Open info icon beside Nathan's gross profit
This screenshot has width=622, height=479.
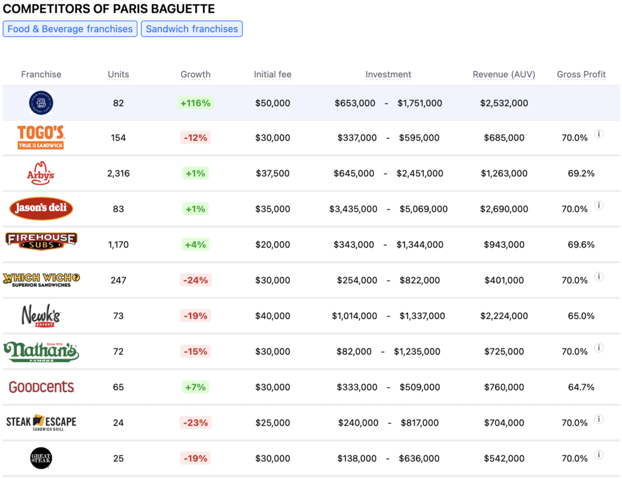pyautogui.click(x=599, y=348)
